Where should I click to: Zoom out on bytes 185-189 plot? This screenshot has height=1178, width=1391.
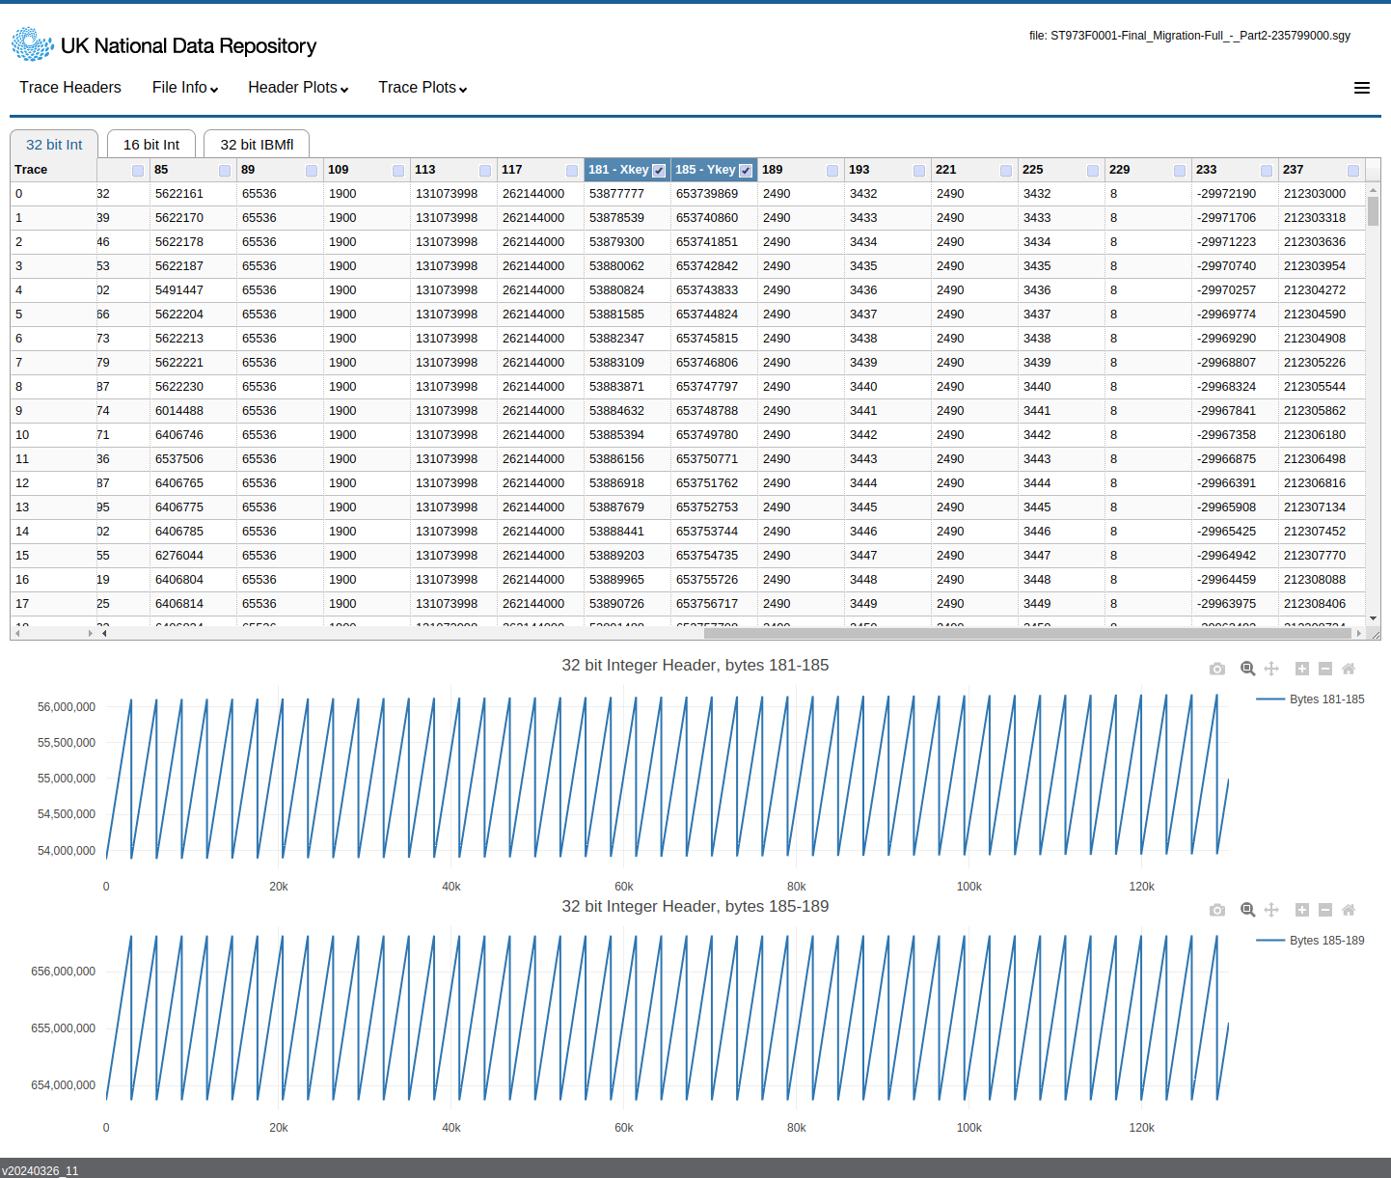[1325, 910]
